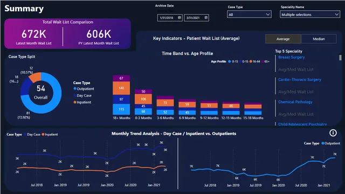345x194 pixels.
Task: Switch key indicators to Median
Action: [319, 39]
